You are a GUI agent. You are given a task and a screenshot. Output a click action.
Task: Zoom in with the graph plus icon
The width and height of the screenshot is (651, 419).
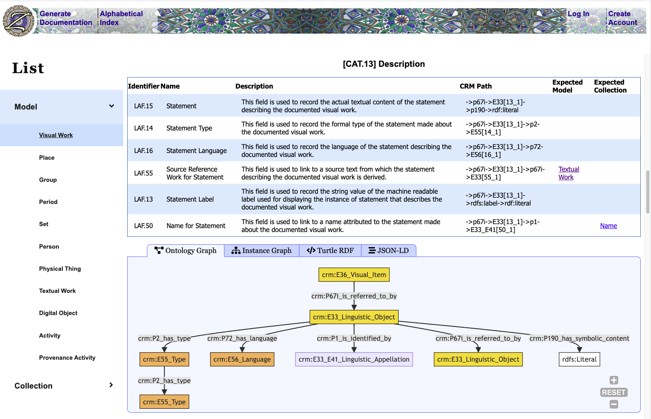click(613, 380)
